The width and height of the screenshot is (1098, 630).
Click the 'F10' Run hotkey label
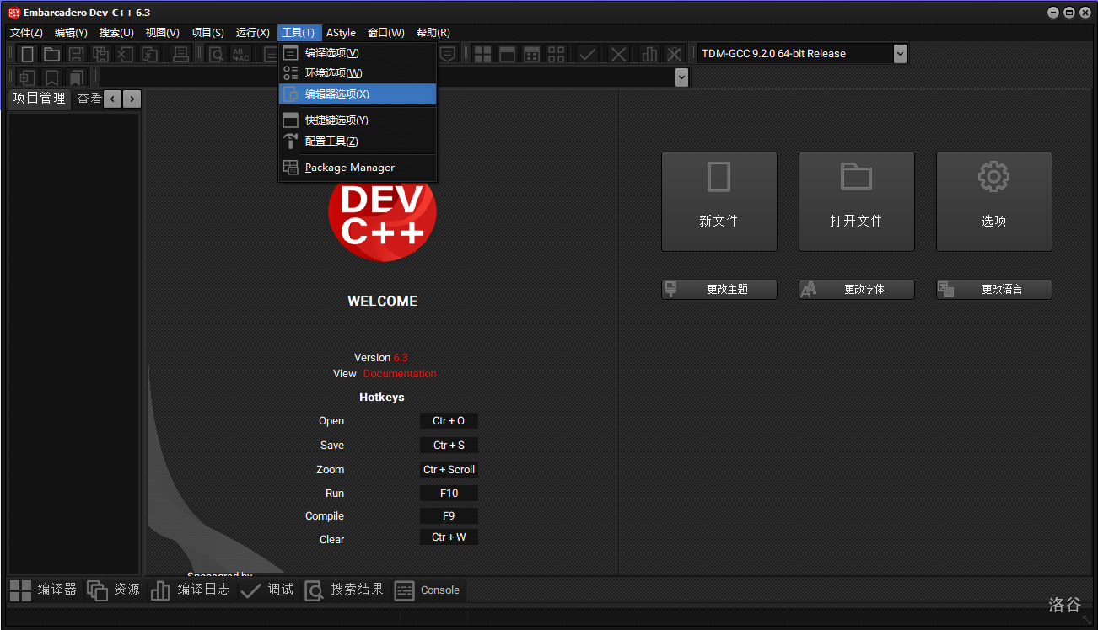(449, 493)
